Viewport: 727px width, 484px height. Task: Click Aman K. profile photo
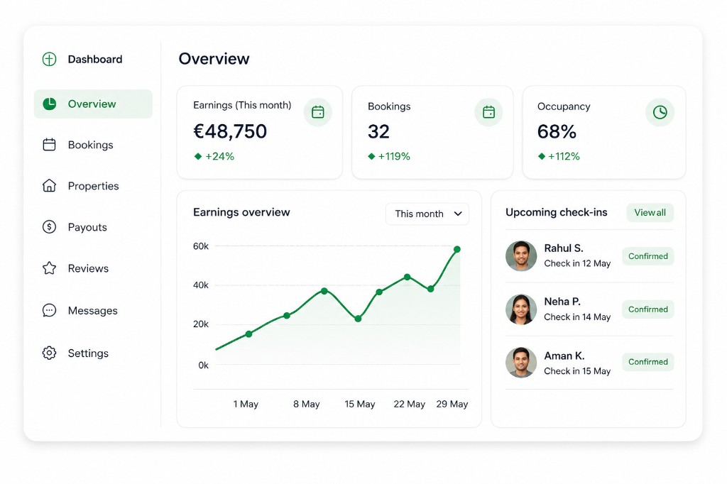point(521,363)
